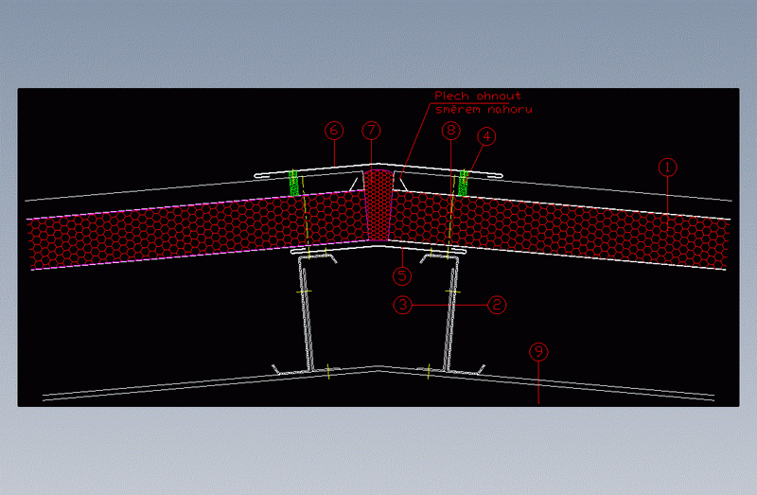The width and height of the screenshot is (757, 495).
Task: Click callout bubble number 9
Action: [538, 352]
